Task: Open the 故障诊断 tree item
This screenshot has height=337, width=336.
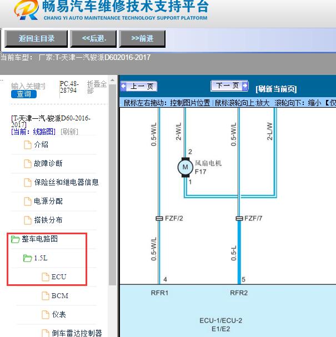Action: [x=48, y=164]
